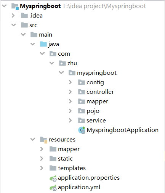Expand the service package chevron
Screen dimensions: 165x193
click(70, 121)
